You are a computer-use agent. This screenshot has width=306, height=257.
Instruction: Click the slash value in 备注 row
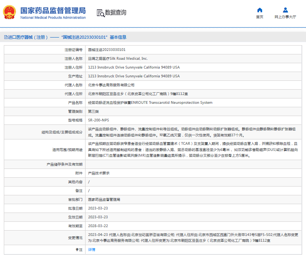coord(89,191)
